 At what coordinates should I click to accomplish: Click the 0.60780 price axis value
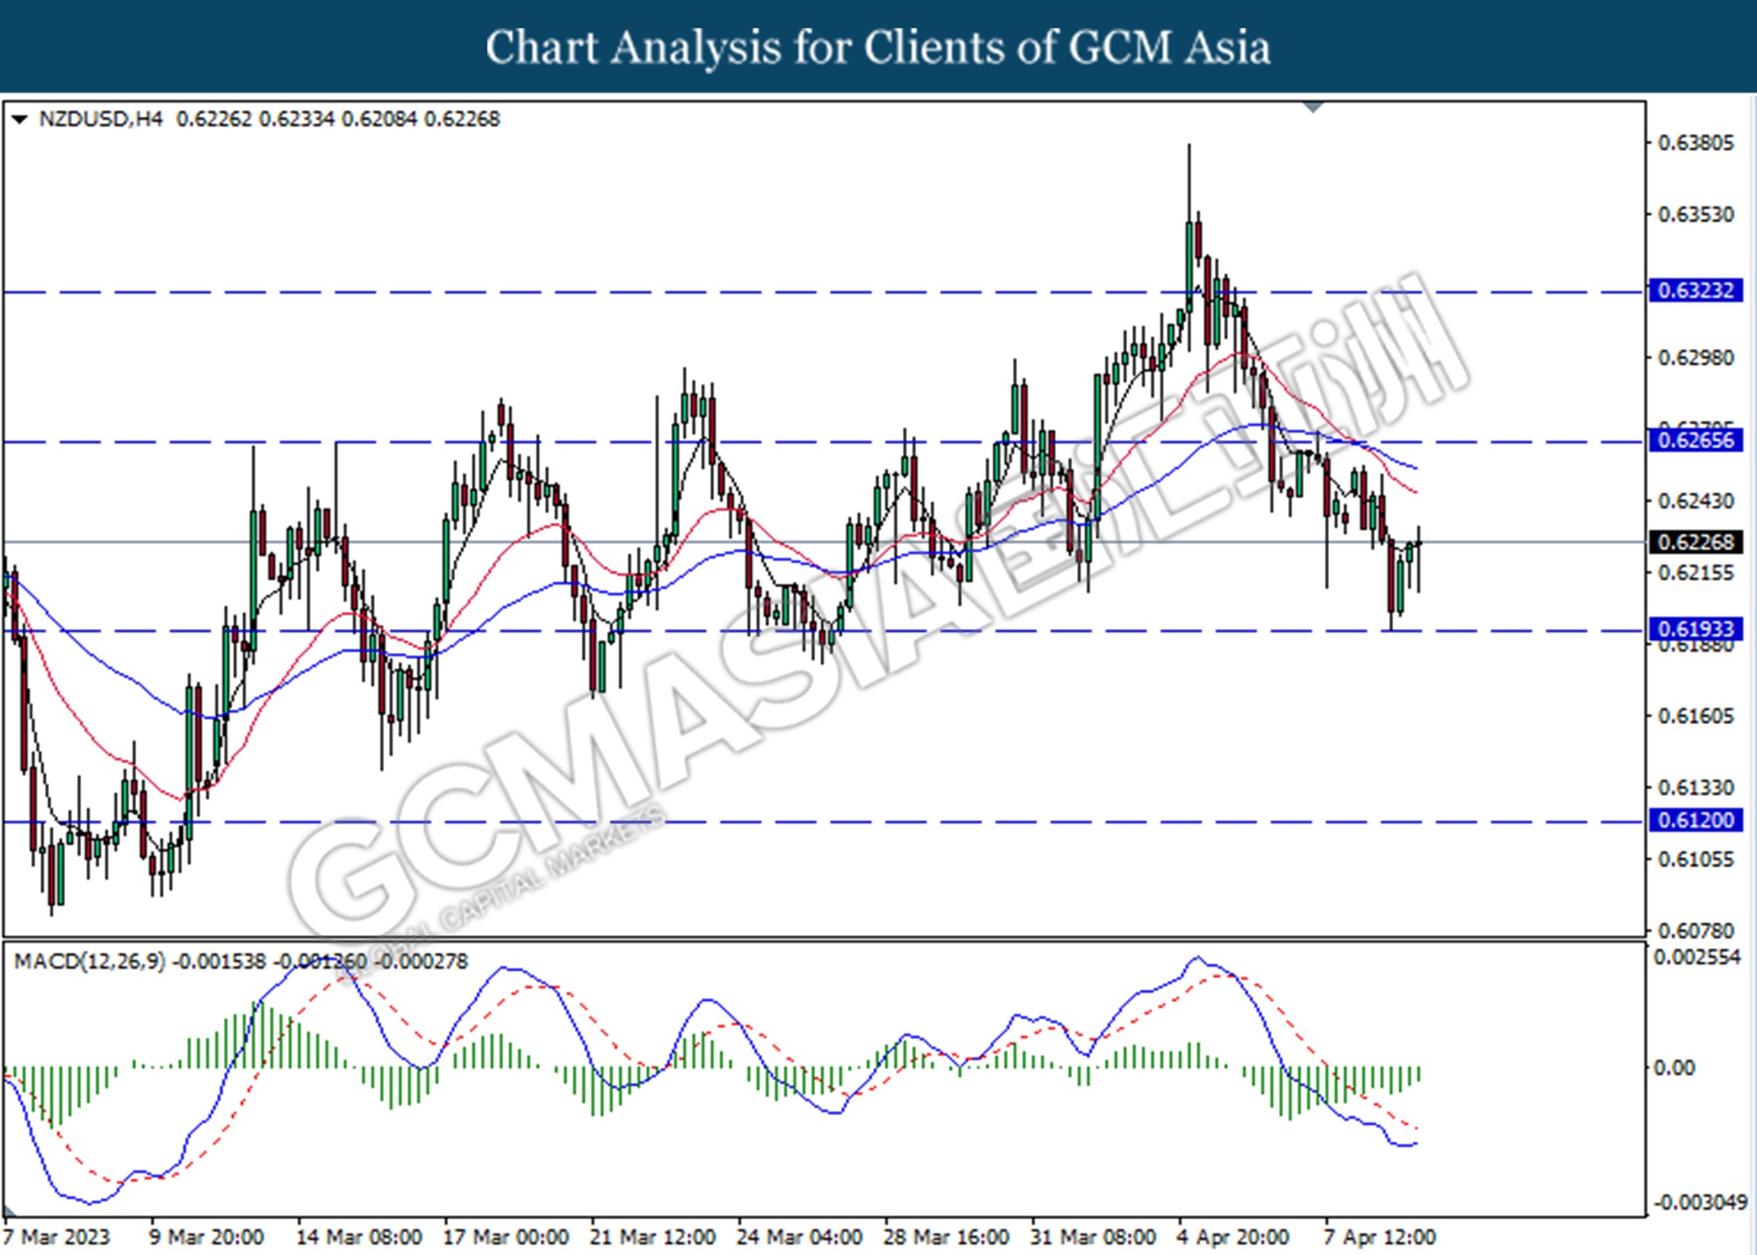[x=1696, y=931]
